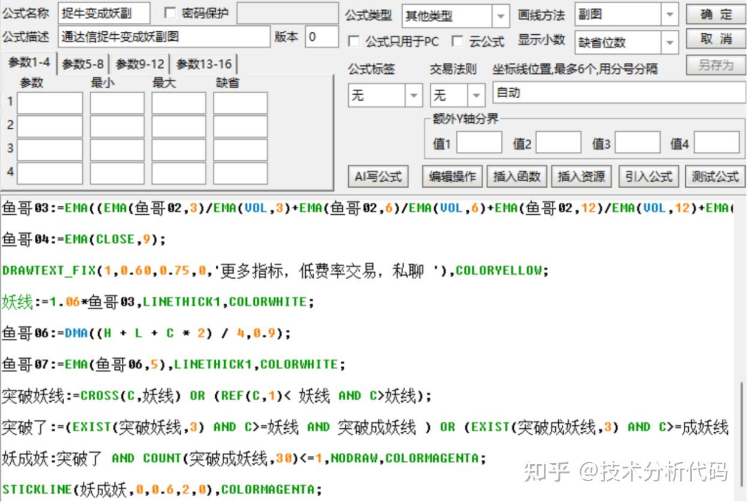Click the 妖线:=1.06*鱼哥03 line
Image resolution: width=747 pixels, height=502 pixels.
pos(158,302)
